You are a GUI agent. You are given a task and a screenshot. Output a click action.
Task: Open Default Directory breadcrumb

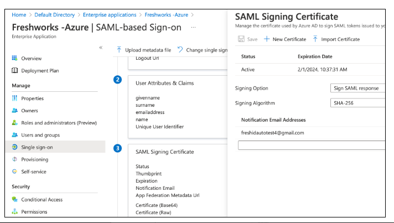click(x=55, y=15)
